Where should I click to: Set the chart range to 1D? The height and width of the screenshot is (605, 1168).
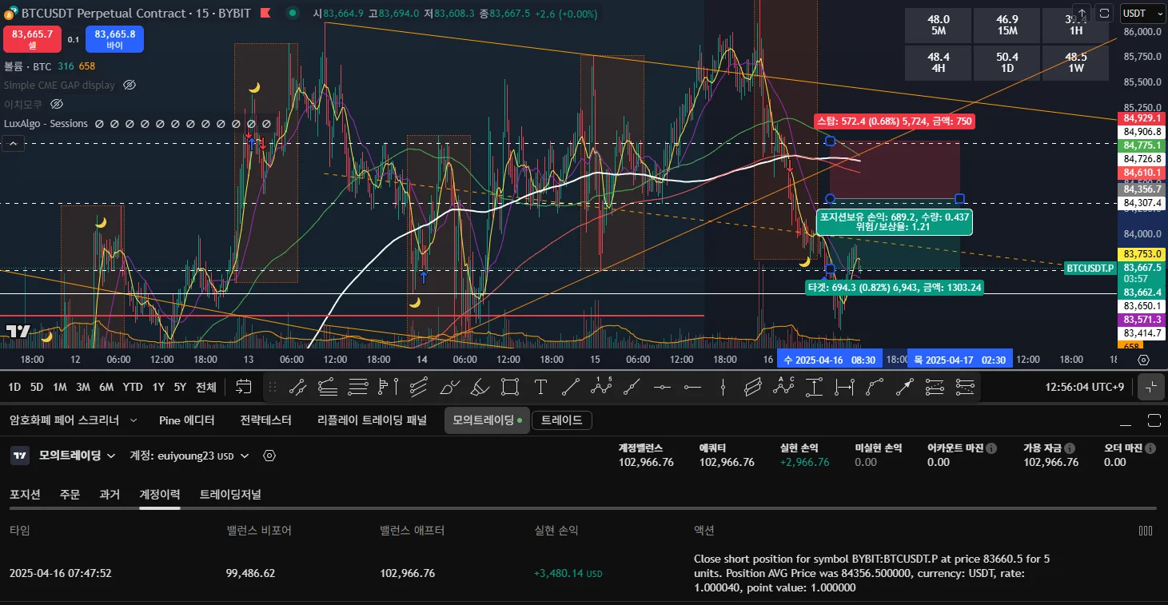coord(14,387)
